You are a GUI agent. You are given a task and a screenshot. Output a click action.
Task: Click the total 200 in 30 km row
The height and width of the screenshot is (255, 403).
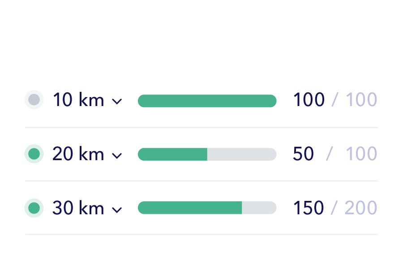tap(361, 208)
